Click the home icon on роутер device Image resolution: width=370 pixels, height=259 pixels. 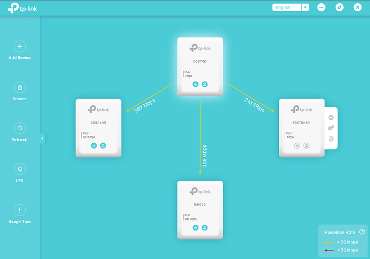(205, 84)
